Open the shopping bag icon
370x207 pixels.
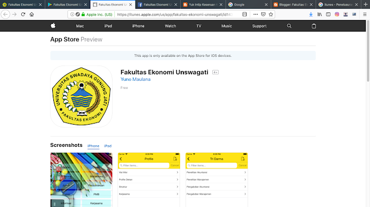pos(314,26)
